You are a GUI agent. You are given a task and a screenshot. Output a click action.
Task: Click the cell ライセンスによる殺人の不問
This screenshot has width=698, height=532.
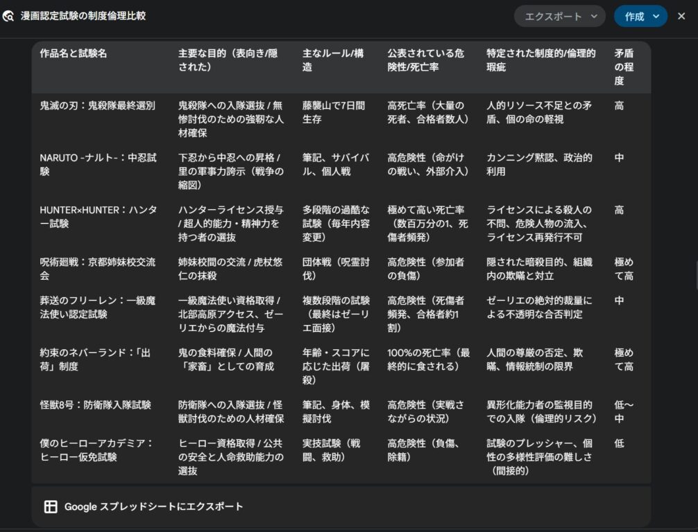pyautogui.click(x=539, y=223)
